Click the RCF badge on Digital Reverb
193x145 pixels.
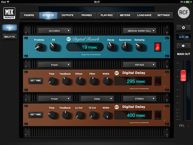coord(68,39)
